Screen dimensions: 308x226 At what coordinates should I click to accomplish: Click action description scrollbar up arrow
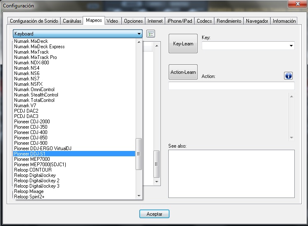tap(291, 97)
